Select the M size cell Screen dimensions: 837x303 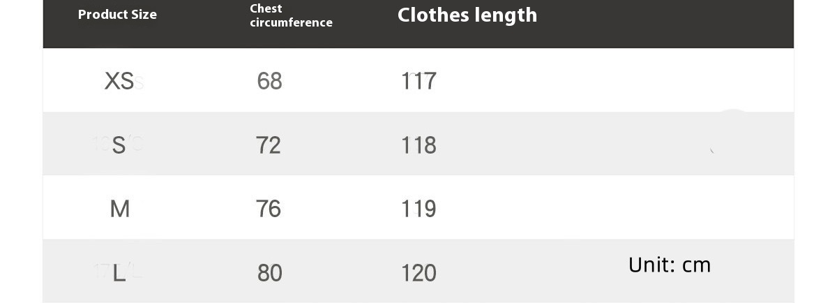(119, 209)
